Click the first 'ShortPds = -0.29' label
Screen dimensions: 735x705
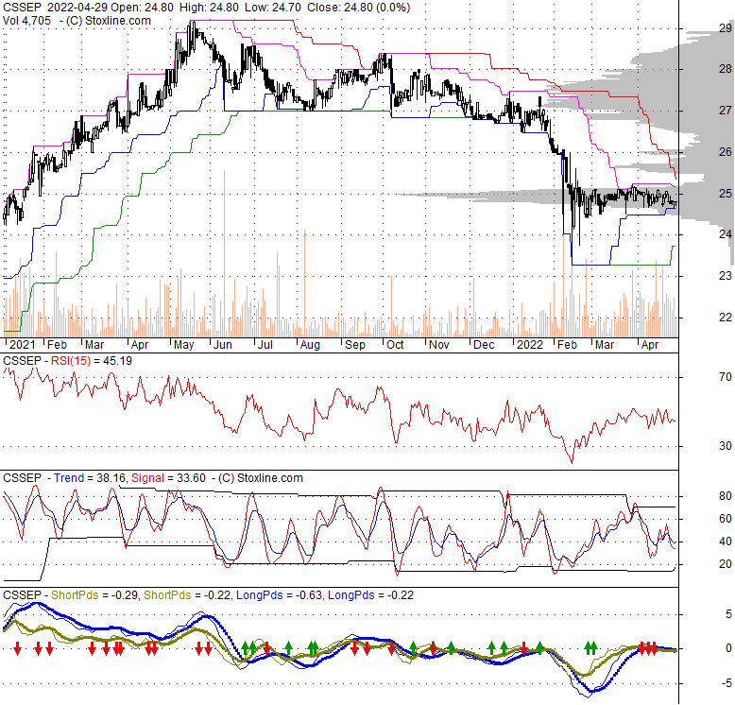pyautogui.click(x=94, y=595)
